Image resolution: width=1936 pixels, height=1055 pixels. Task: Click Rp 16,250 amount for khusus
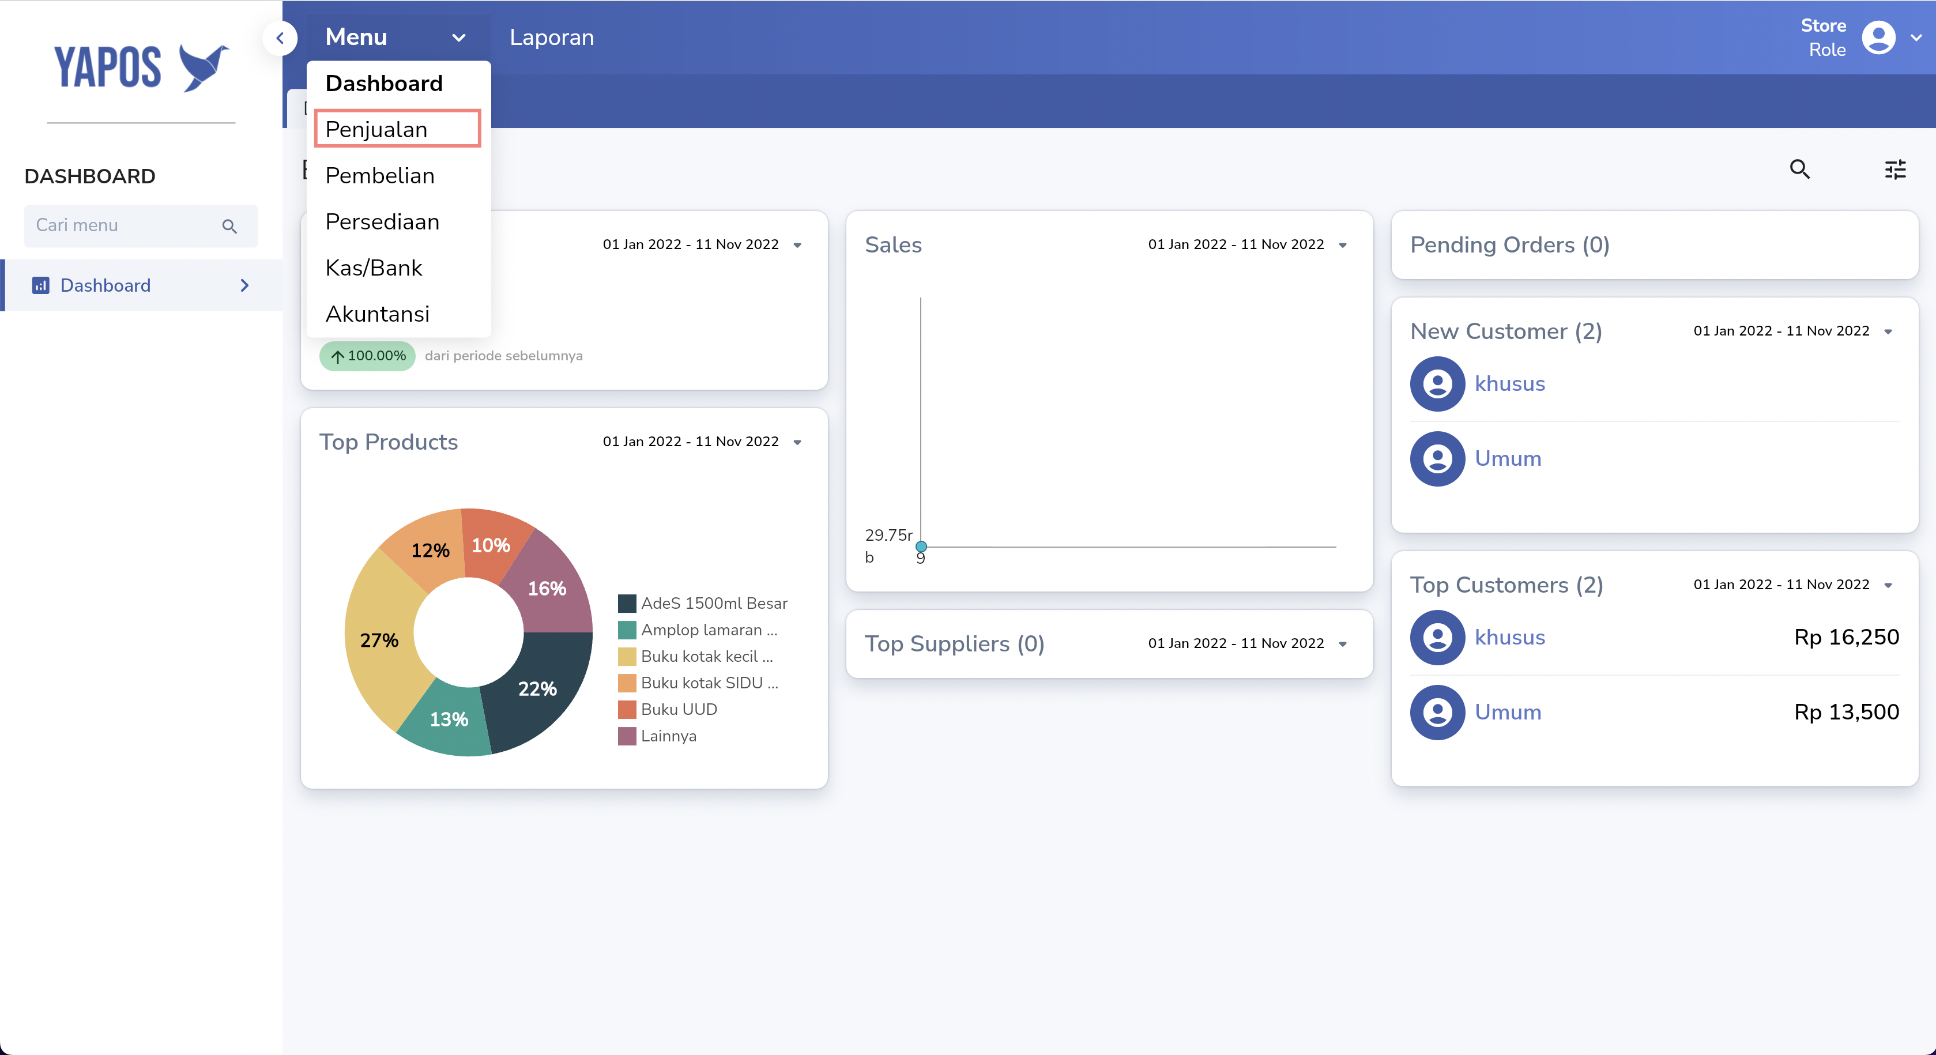click(x=1847, y=637)
